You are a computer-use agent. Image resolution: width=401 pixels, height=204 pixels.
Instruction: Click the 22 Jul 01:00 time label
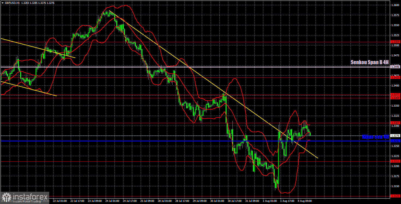[x=60, y=201]
